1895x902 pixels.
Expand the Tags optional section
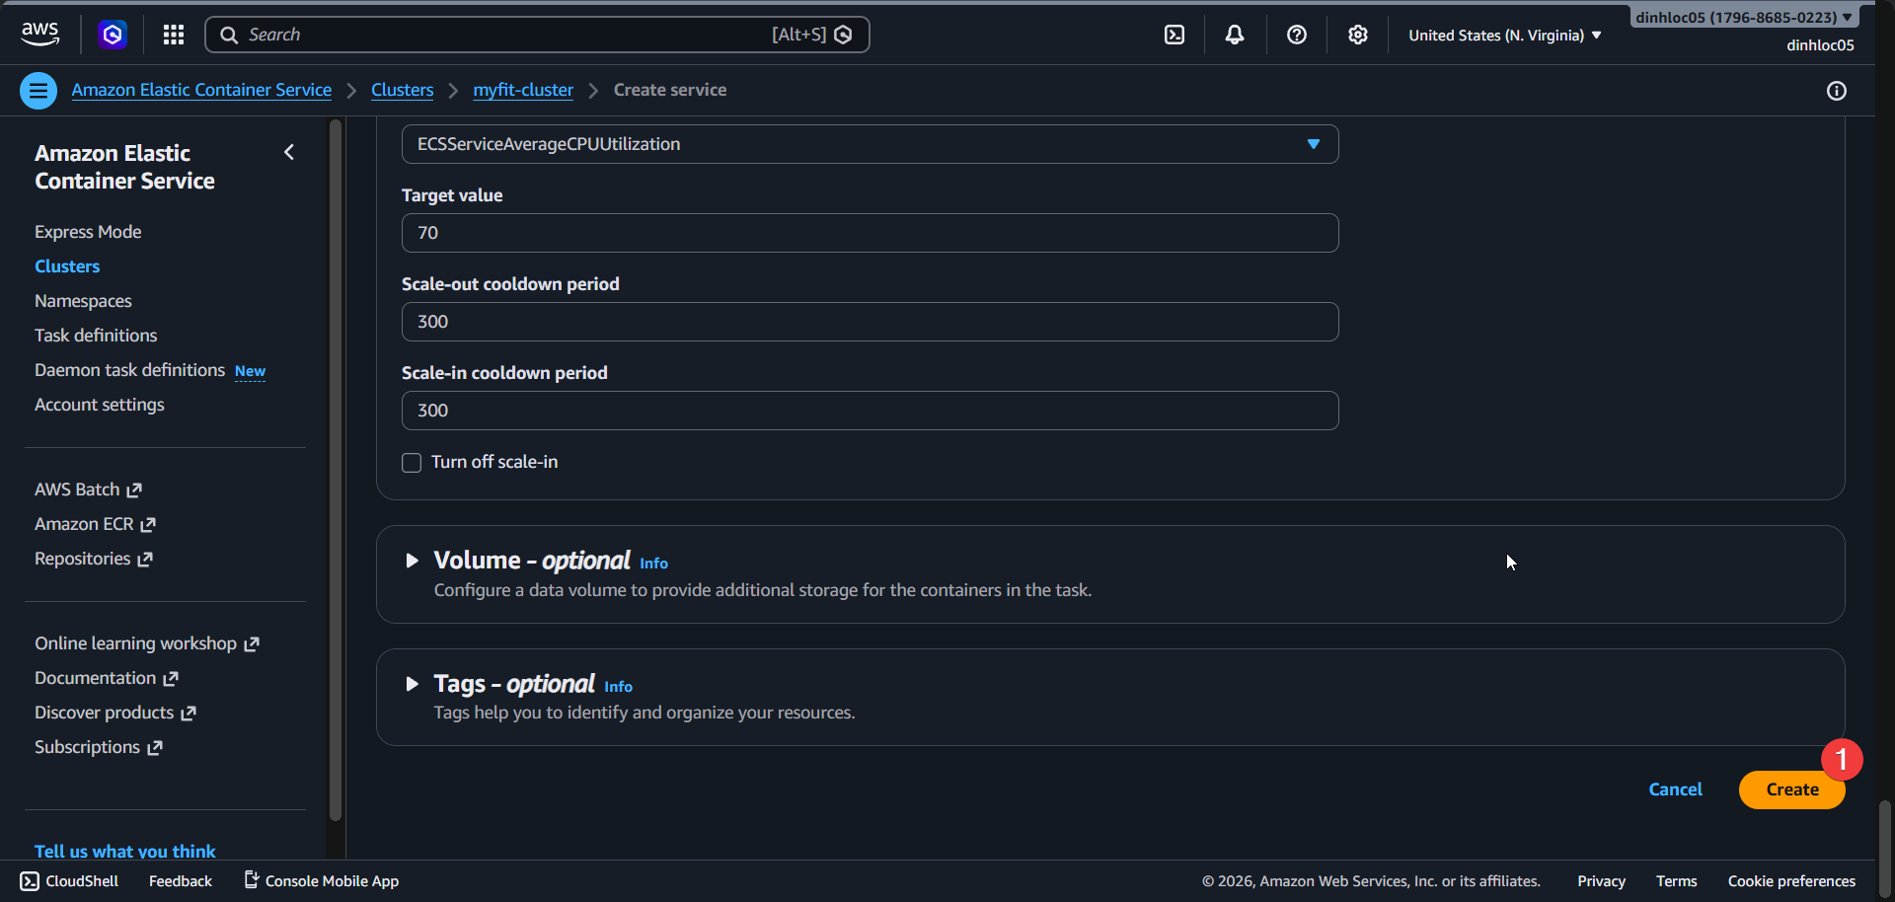click(414, 684)
